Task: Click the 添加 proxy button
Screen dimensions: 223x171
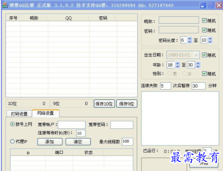Action: 50,142
